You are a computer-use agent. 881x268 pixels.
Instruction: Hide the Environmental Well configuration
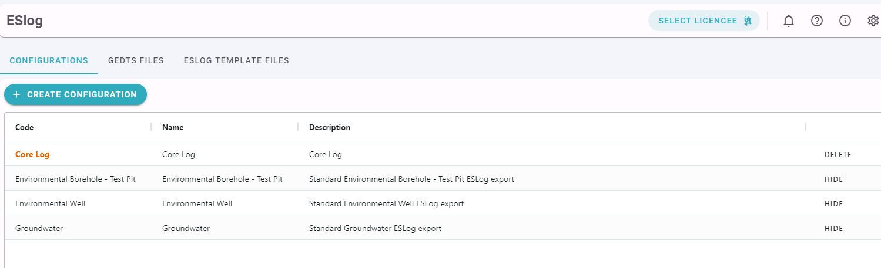coord(833,204)
